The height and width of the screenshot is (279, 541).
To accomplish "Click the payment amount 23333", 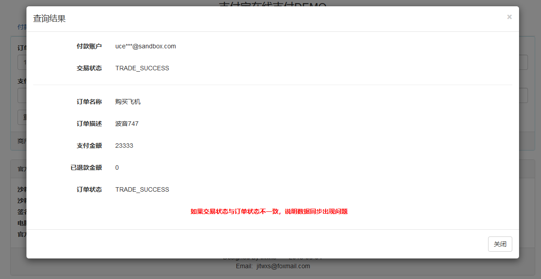I will point(124,146).
